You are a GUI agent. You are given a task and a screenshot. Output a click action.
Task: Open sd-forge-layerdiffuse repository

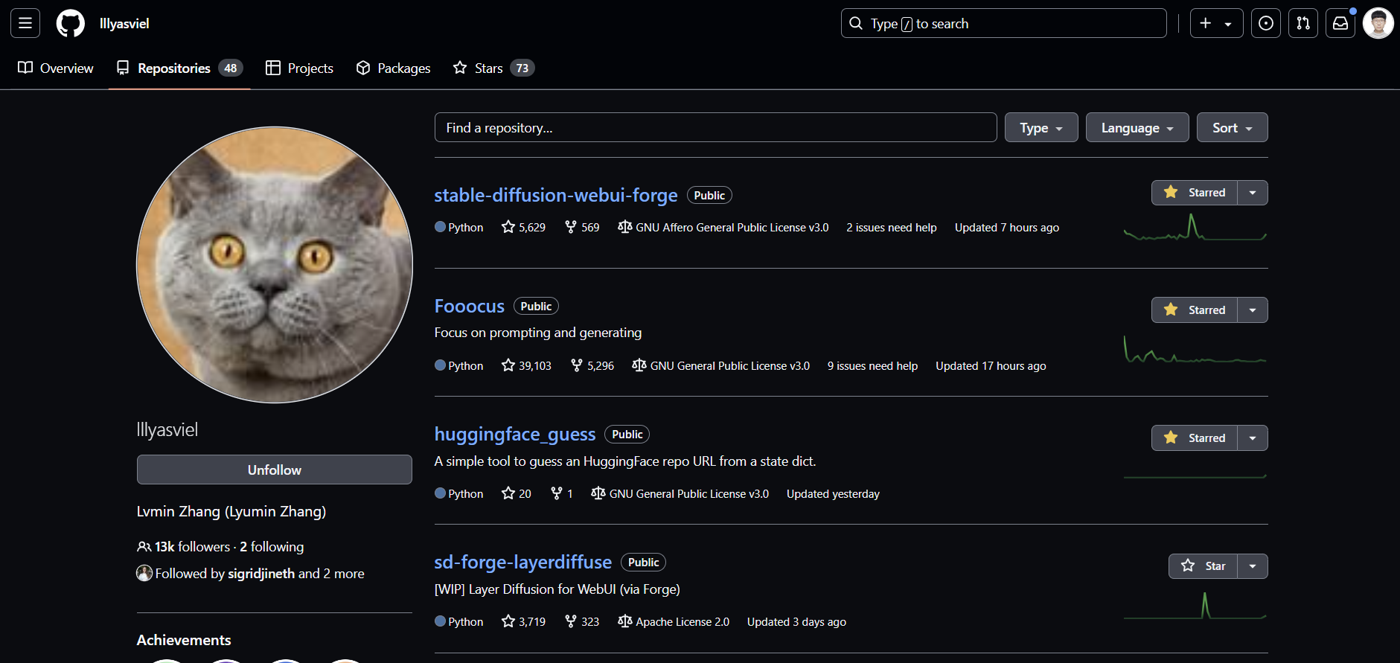[x=523, y=562]
